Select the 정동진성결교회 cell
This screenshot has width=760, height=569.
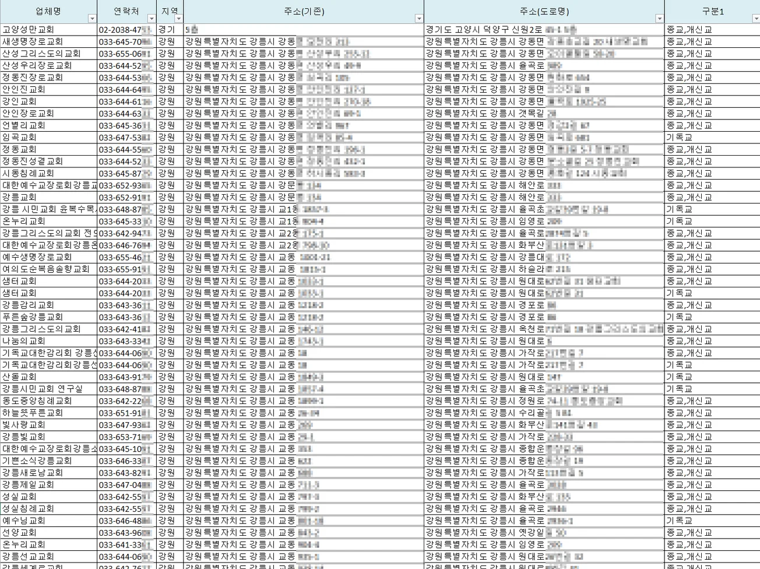coord(48,161)
